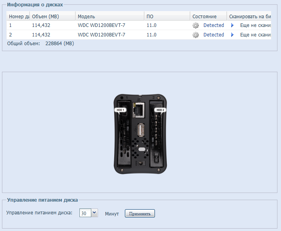Start bad block scan for disk 2

click(x=232, y=34)
